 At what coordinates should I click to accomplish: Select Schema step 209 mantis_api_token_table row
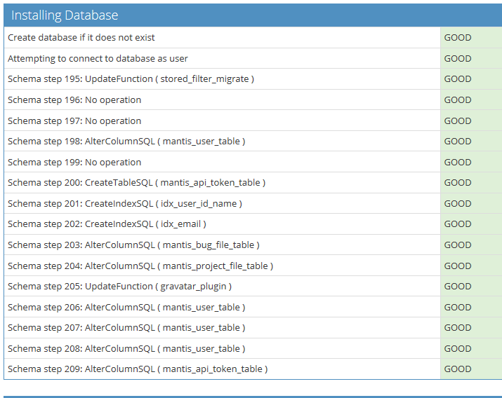pyautogui.click(x=138, y=369)
